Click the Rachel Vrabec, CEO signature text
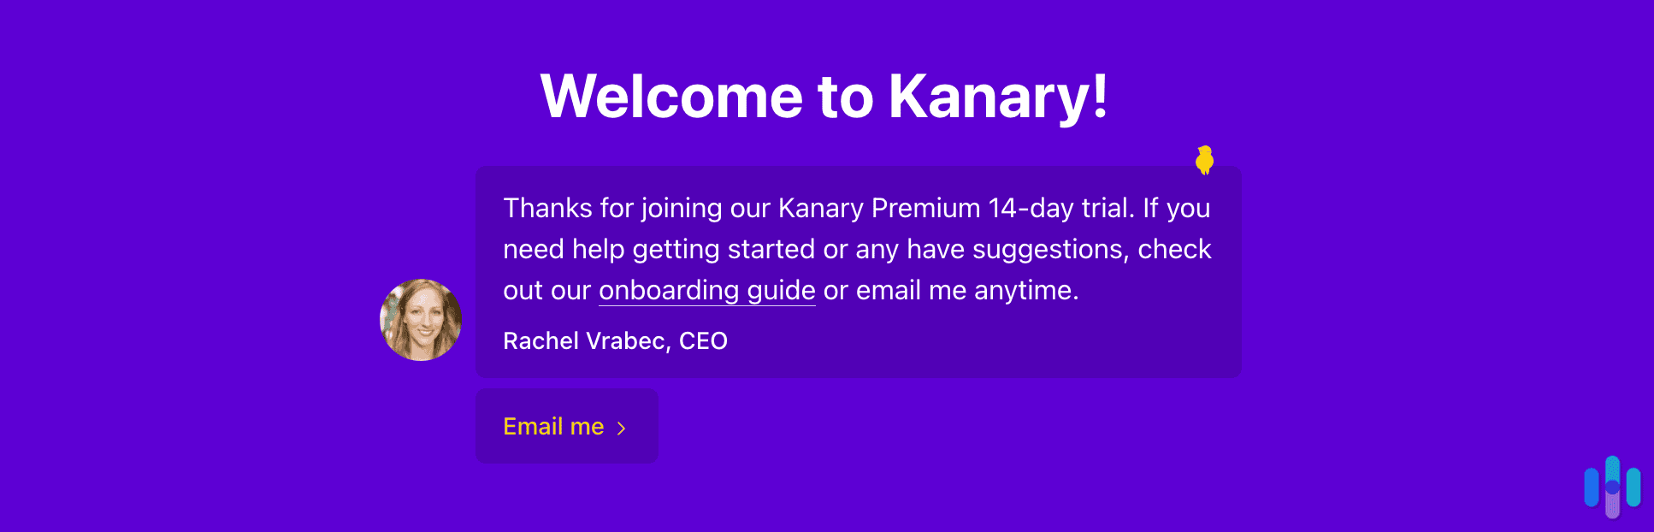The image size is (1654, 532). (x=615, y=340)
